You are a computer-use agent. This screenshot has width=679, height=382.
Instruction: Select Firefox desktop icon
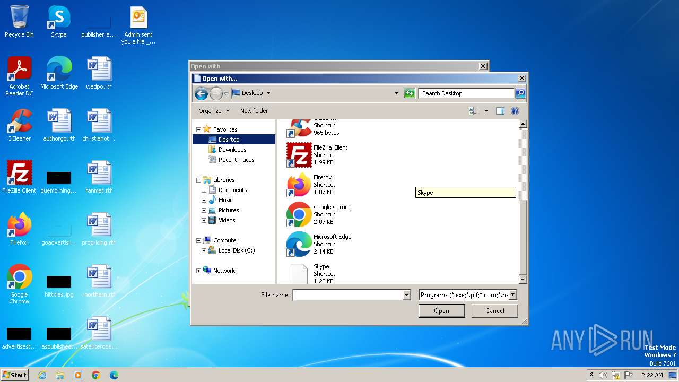pyautogui.click(x=19, y=229)
